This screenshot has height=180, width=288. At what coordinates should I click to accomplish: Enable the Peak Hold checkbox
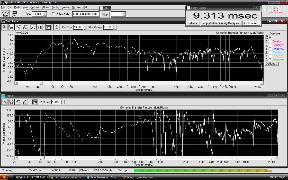(x=53, y=14)
